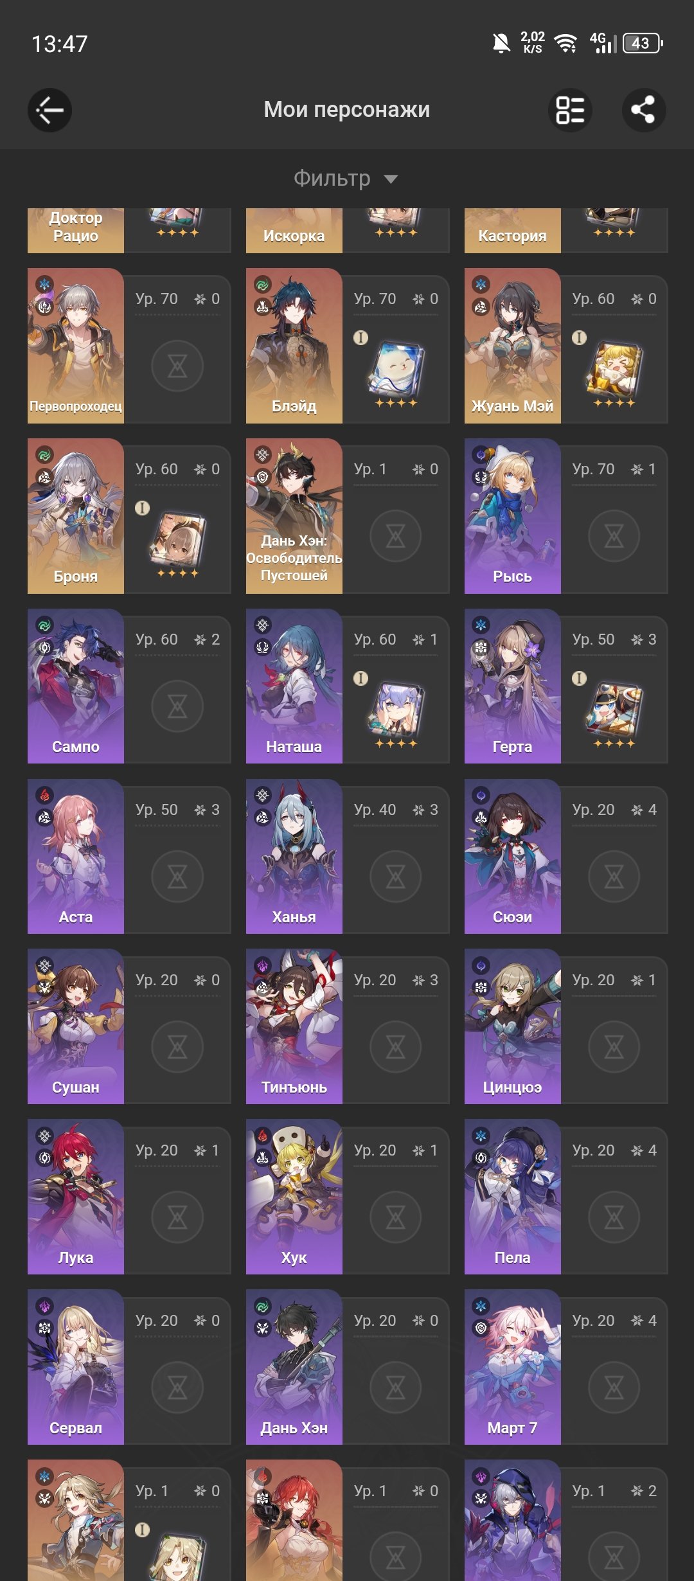Select the Аста character portrait
The height and width of the screenshot is (1581, 694).
click(x=76, y=857)
